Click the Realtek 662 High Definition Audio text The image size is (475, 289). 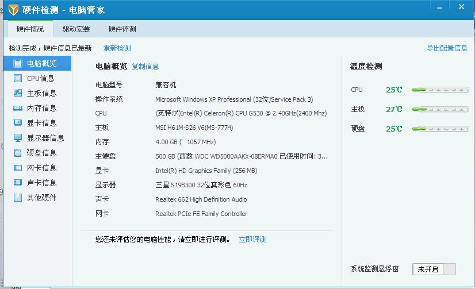coord(201,199)
